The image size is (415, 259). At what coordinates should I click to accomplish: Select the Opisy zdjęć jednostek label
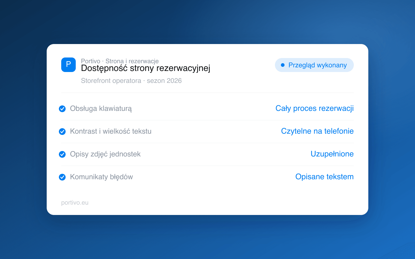[x=105, y=154]
